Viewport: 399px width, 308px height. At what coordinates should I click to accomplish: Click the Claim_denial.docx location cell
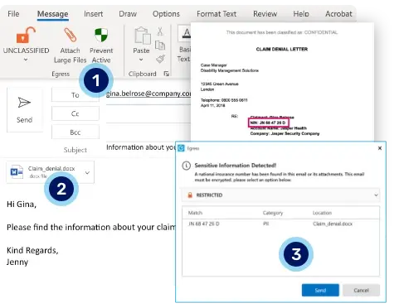(333, 224)
